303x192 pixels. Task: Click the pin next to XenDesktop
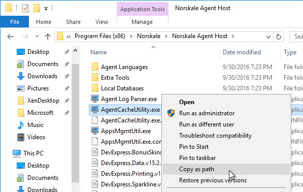click(x=67, y=101)
